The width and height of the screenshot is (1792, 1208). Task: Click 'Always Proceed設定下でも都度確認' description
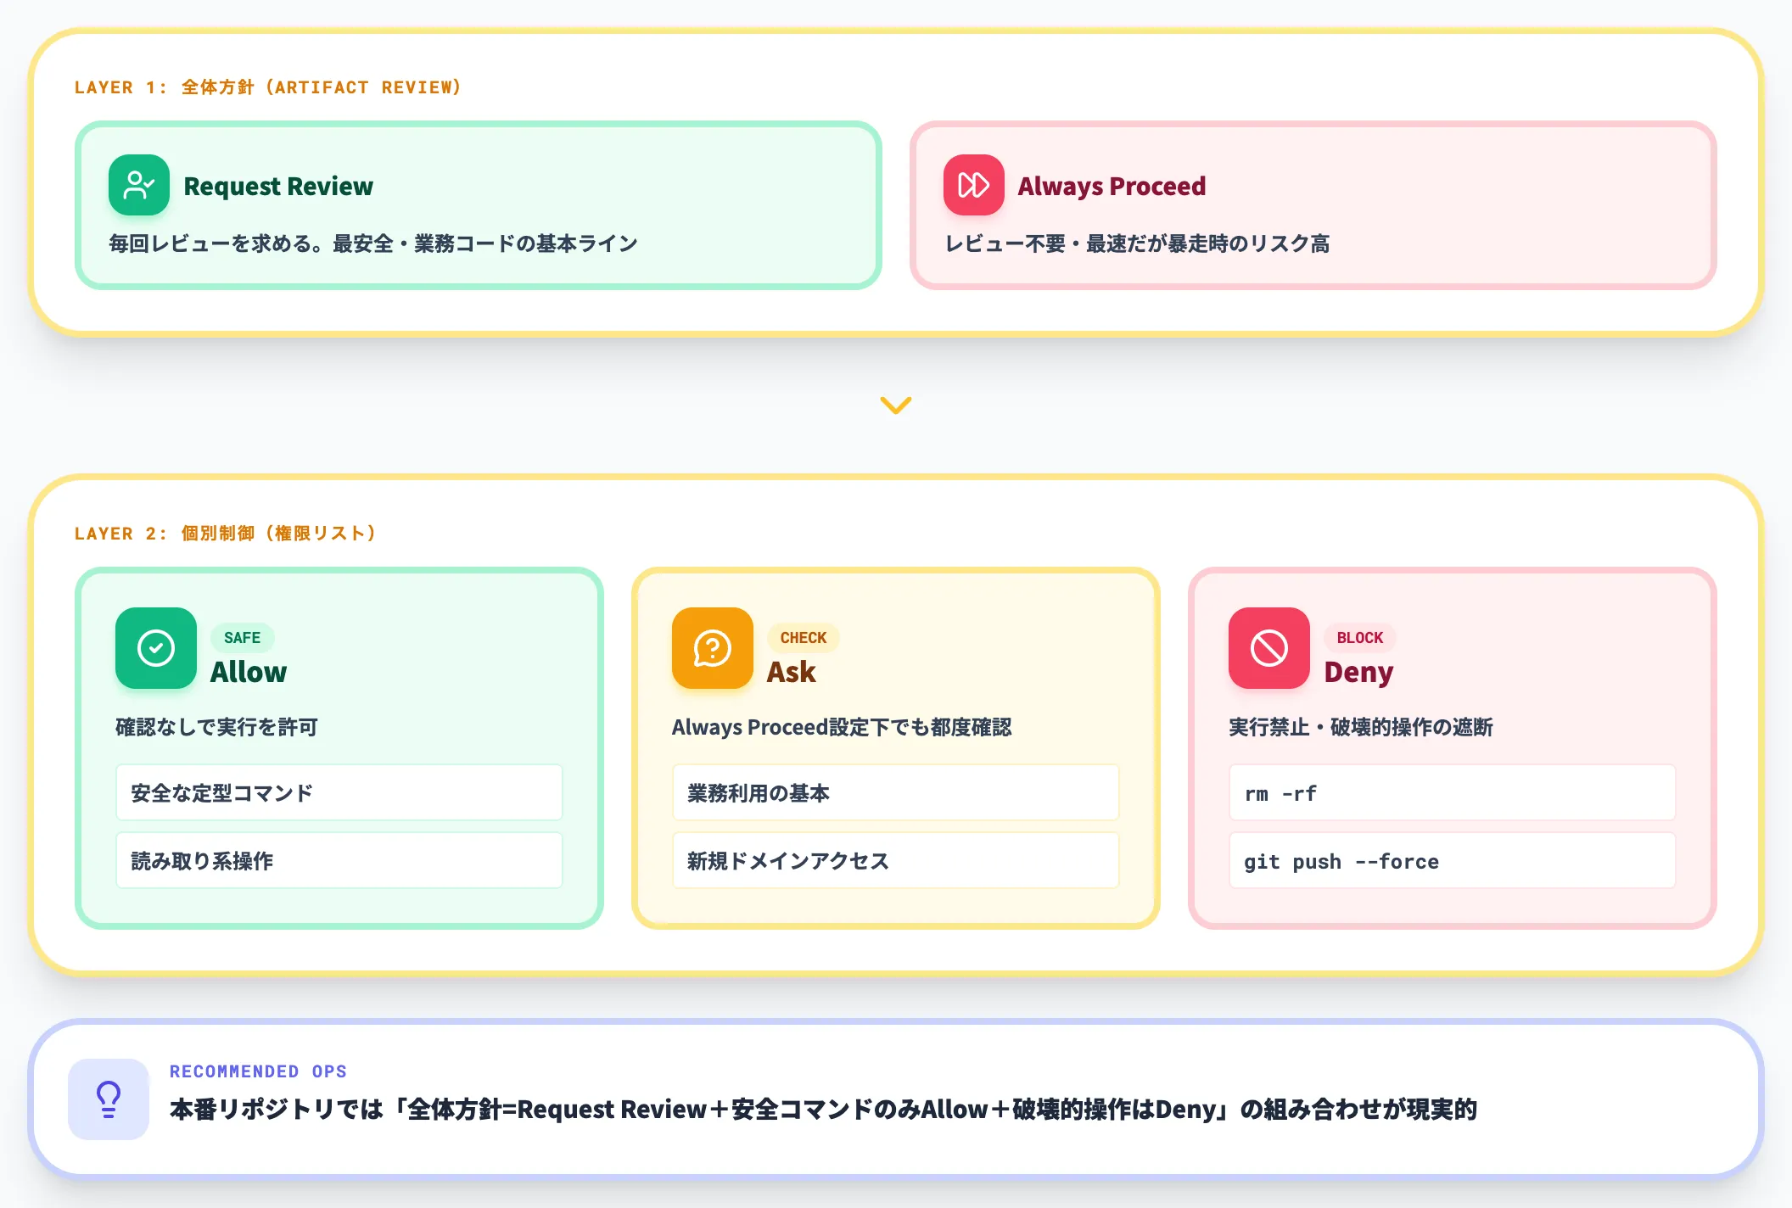pyautogui.click(x=842, y=727)
